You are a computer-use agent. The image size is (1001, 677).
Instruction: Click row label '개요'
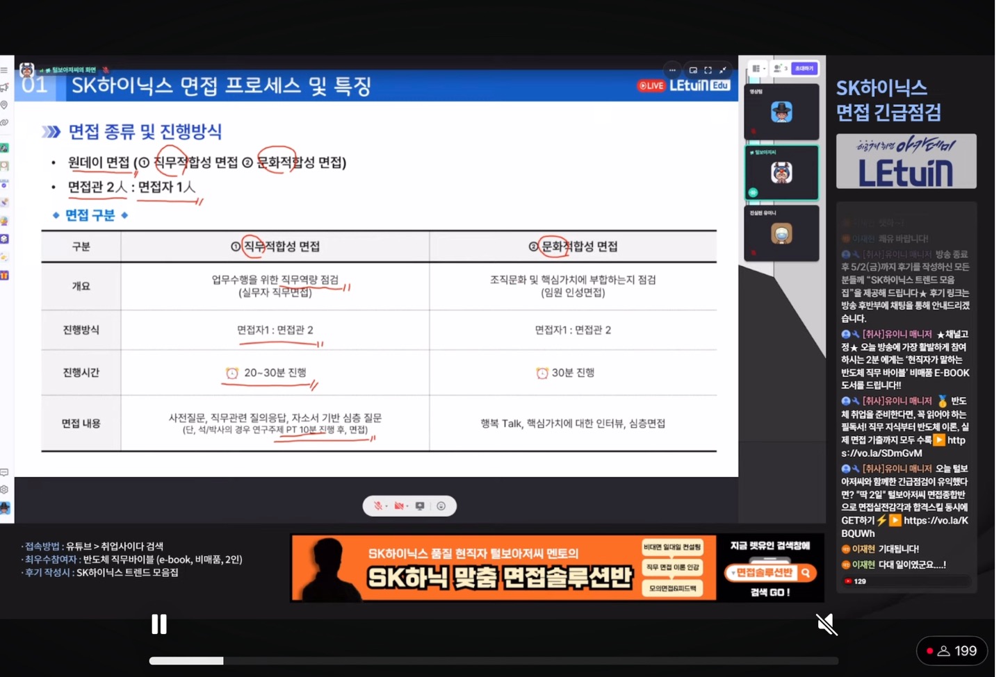coord(81,286)
